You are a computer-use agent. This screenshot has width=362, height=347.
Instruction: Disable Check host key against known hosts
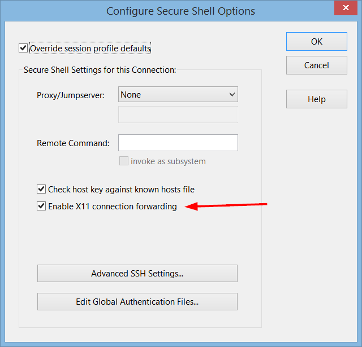tap(41, 190)
